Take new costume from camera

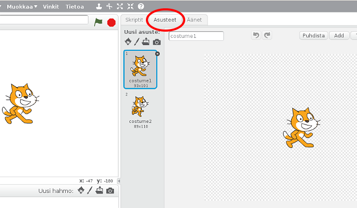tap(157, 42)
